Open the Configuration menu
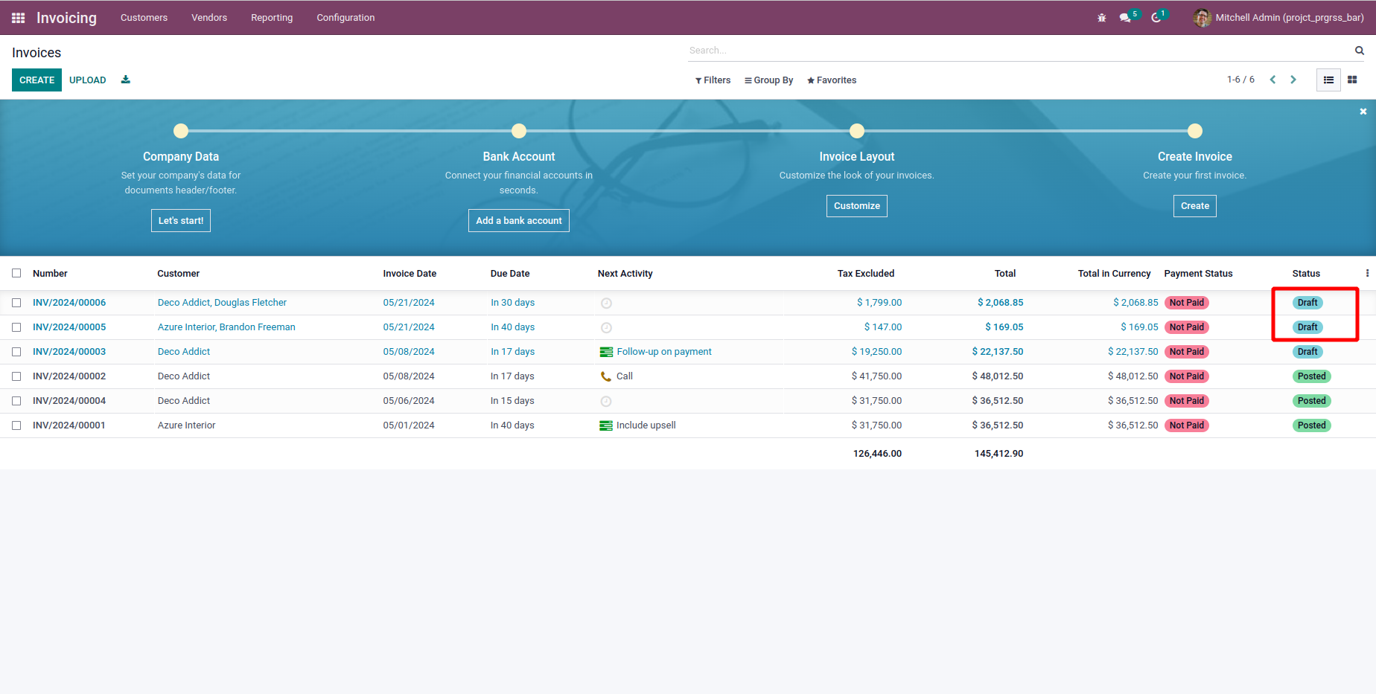This screenshot has height=694, width=1376. point(345,18)
